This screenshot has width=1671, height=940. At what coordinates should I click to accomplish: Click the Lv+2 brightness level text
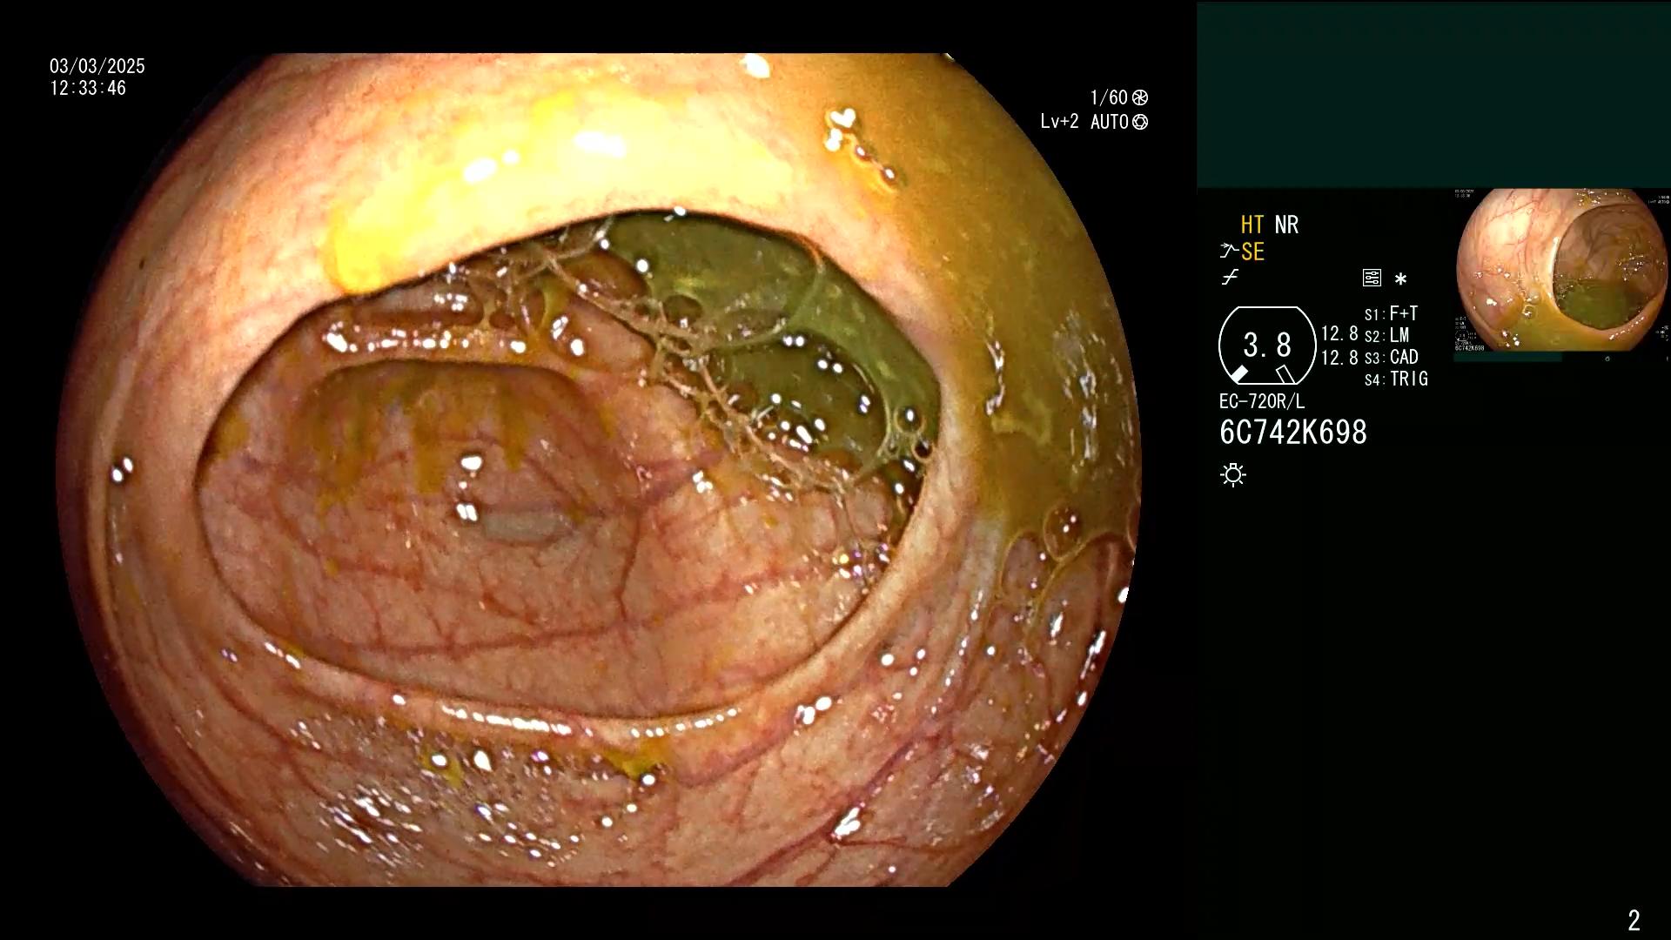1059,122
